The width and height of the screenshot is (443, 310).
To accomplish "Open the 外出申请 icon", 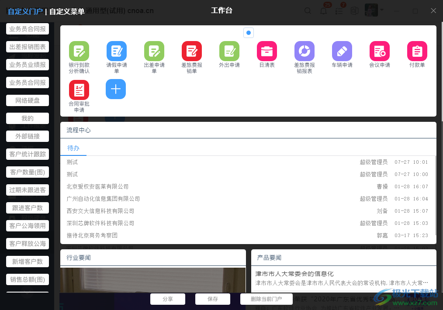I will point(229,51).
